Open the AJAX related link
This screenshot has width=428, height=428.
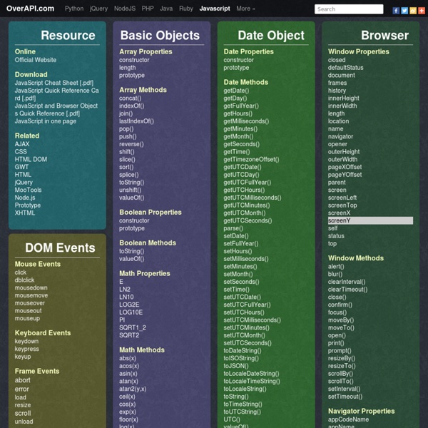[22, 144]
